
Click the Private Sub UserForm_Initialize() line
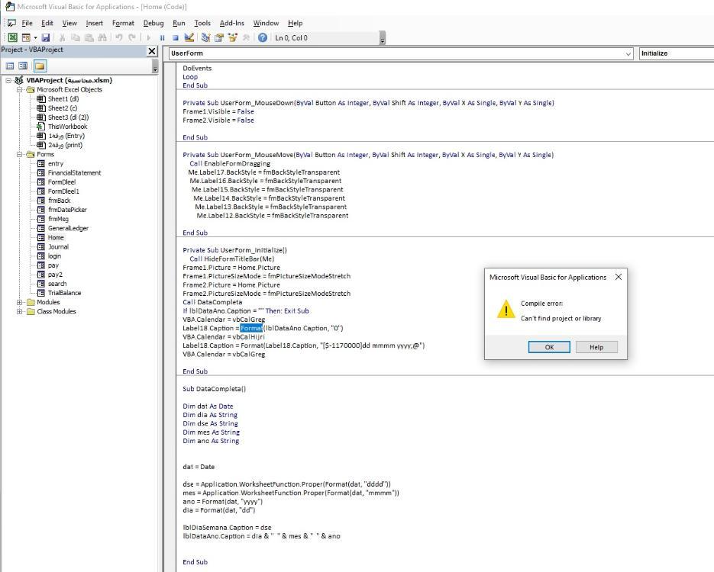click(x=234, y=250)
